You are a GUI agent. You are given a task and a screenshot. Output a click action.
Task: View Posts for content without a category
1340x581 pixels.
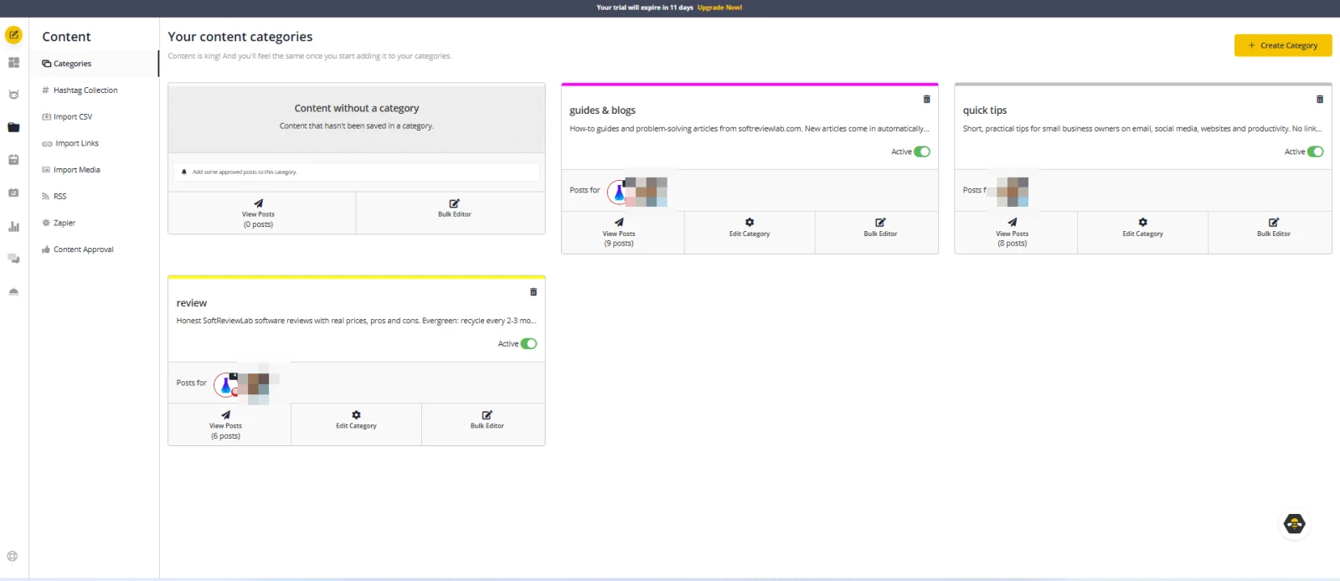(x=261, y=213)
